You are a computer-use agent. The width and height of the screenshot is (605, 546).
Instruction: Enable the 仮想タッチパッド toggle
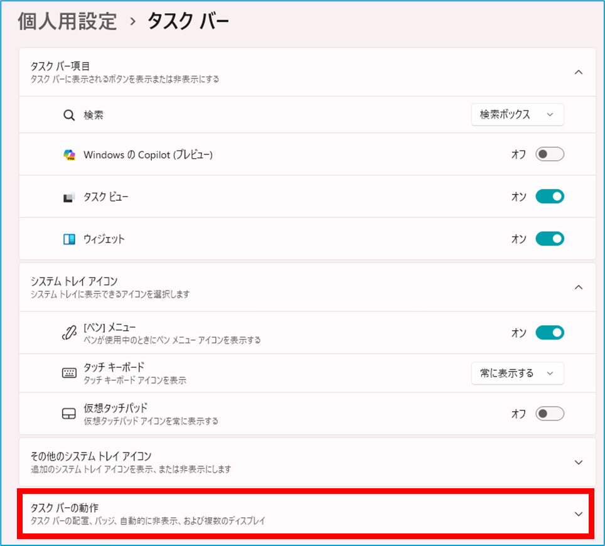tap(549, 414)
